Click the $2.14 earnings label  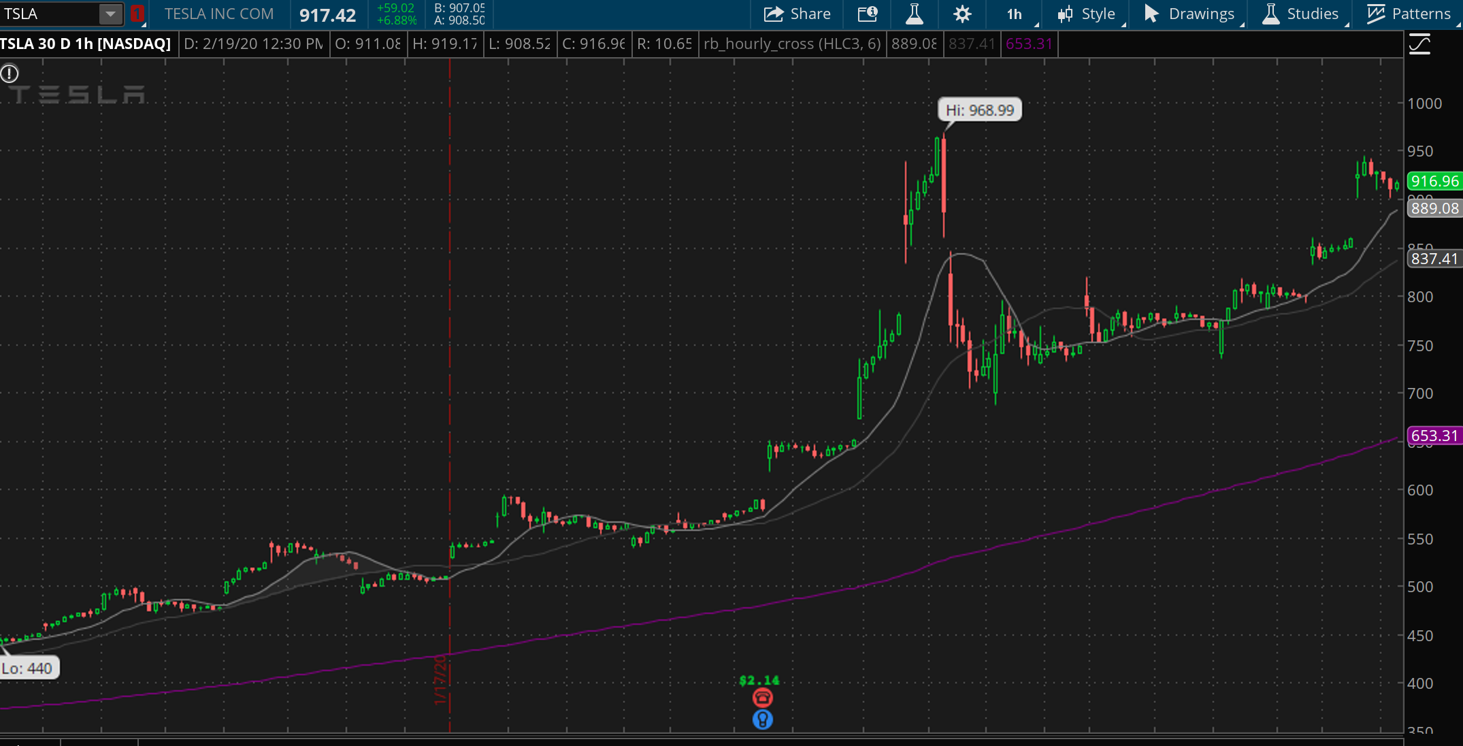(x=759, y=681)
